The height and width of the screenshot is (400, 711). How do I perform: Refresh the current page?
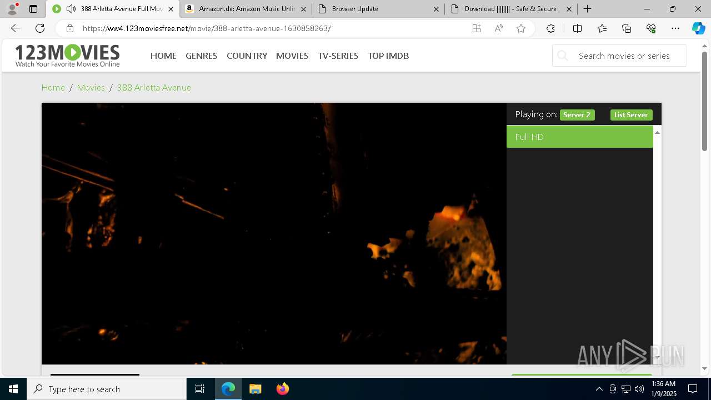[x=40, y=28]
